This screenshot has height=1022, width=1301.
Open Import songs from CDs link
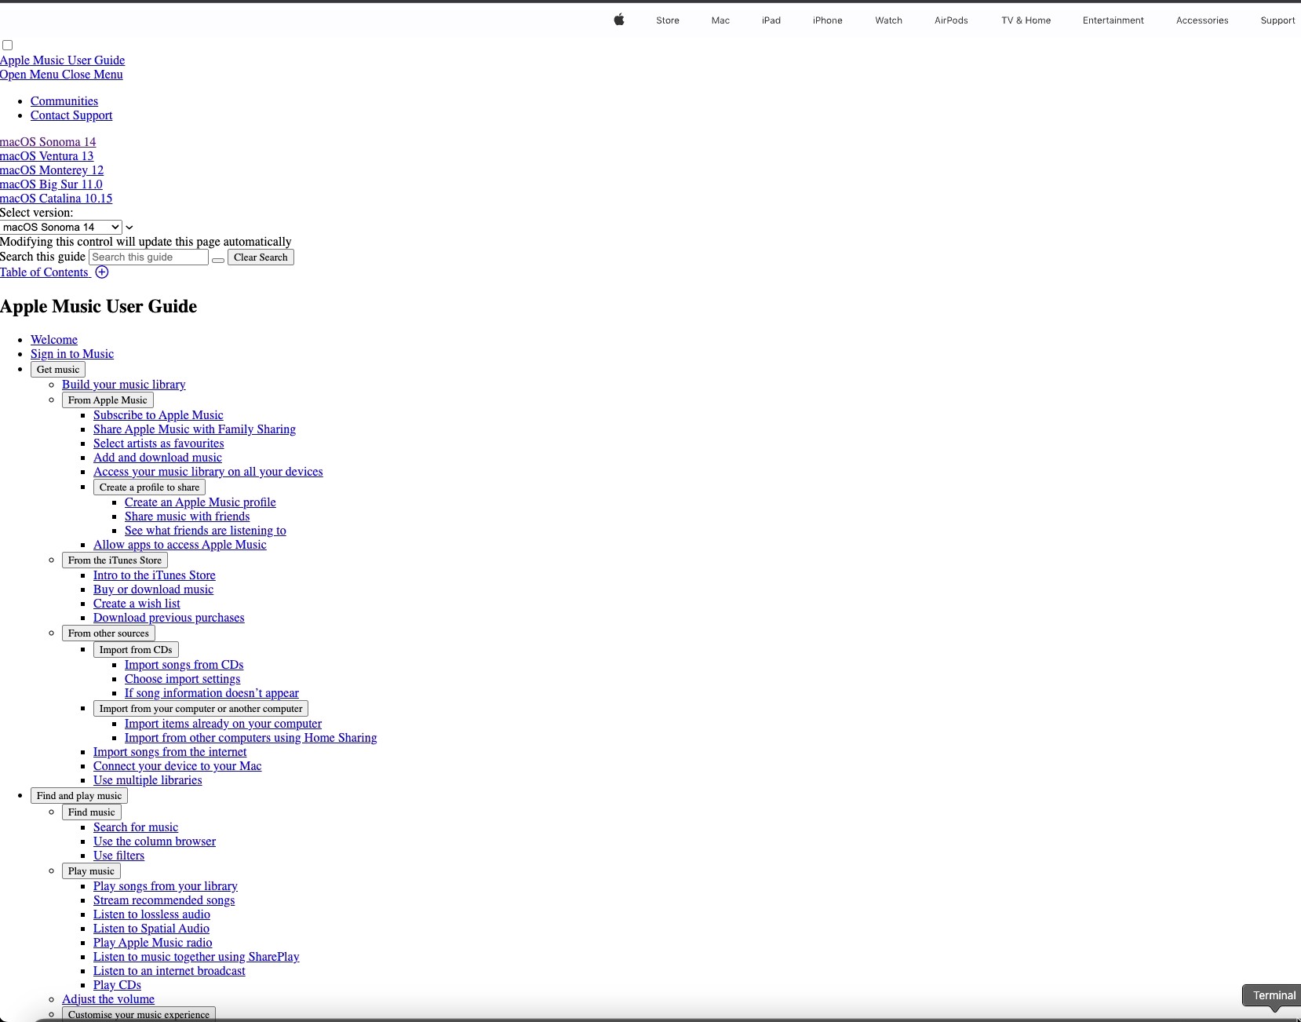click(184, 665)
